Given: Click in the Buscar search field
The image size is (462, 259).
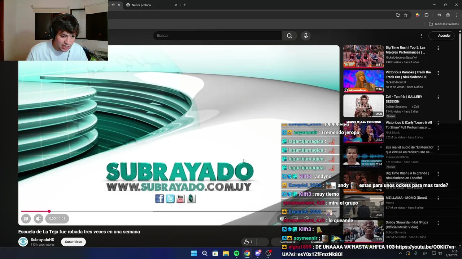Looking at the screenshot, I should (x=217, y=36).
